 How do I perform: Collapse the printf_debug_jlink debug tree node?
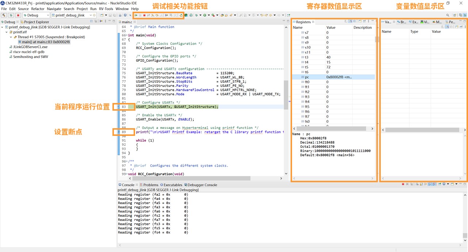3,27
